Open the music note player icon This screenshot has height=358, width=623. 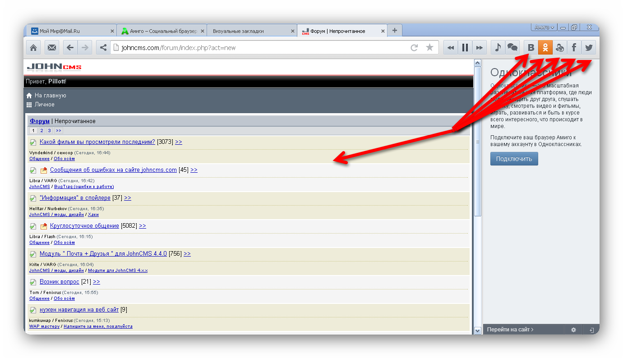pos(498,47)
